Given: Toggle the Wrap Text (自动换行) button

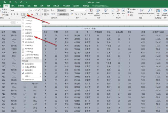Looking at the screenshot, I should (62, 10).
